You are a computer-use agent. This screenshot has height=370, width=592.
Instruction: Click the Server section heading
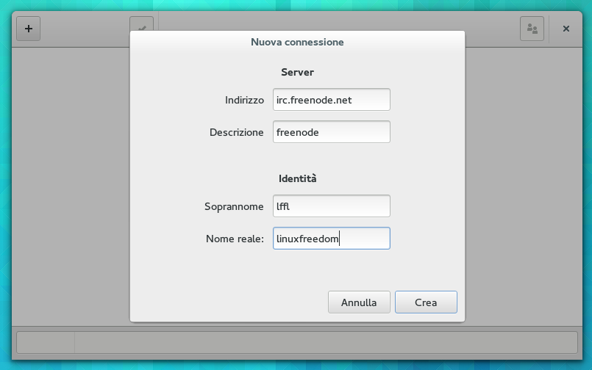[x=297, y=73]
